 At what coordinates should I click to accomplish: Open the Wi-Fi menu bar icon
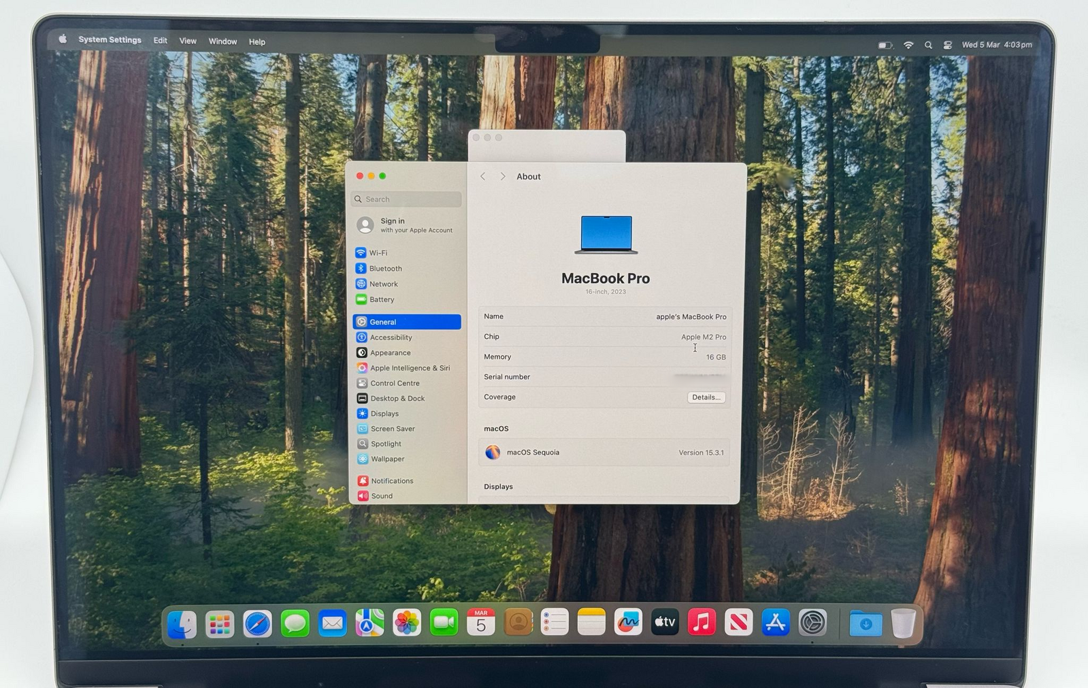(x=908, y=45)
